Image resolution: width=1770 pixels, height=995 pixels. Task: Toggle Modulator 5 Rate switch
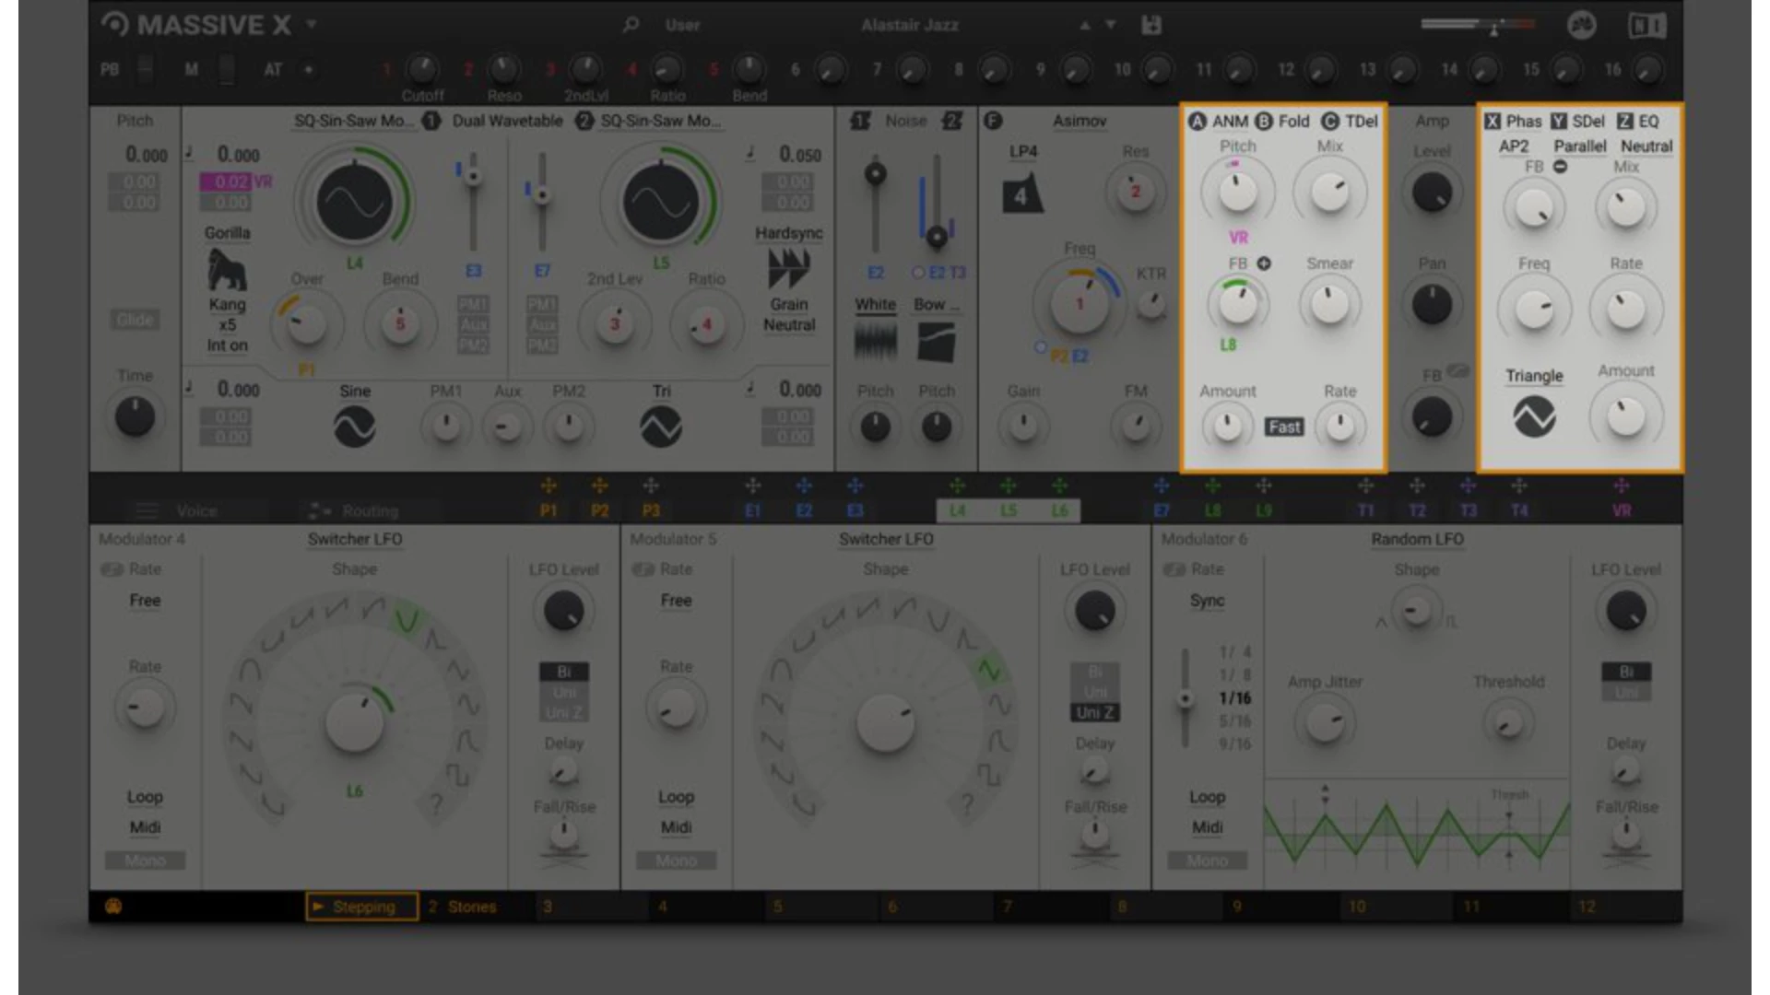point(643,569)
